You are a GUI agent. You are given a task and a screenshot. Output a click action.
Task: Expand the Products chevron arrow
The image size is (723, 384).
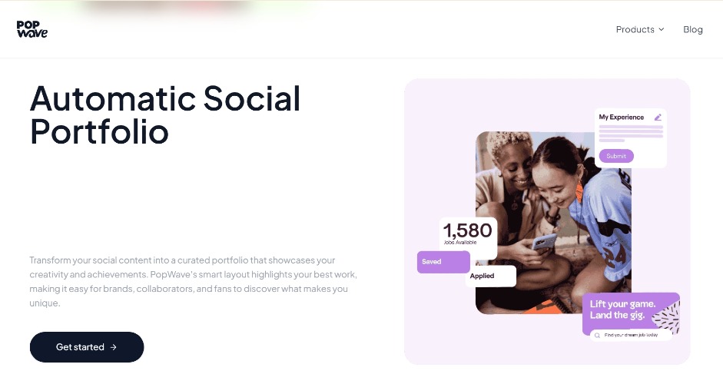coord(662,30)
